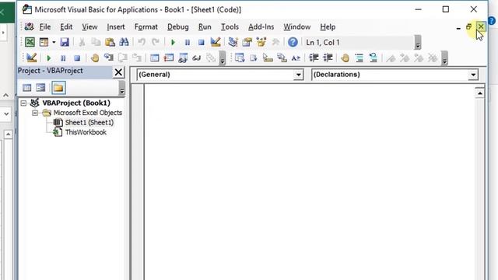Click the Complete Word A icon

296,58
